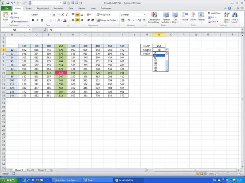
Task: Click the Paste icon in Clipboard group
Action: point(6,16)
